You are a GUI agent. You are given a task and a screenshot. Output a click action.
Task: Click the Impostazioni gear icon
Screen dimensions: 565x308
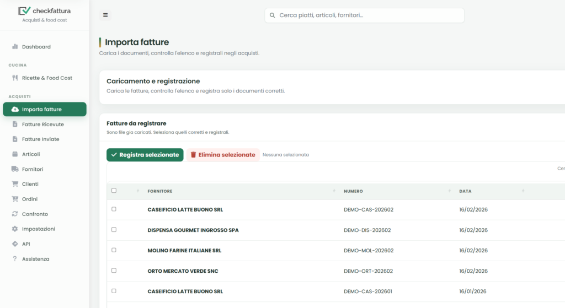coord(15,229)
